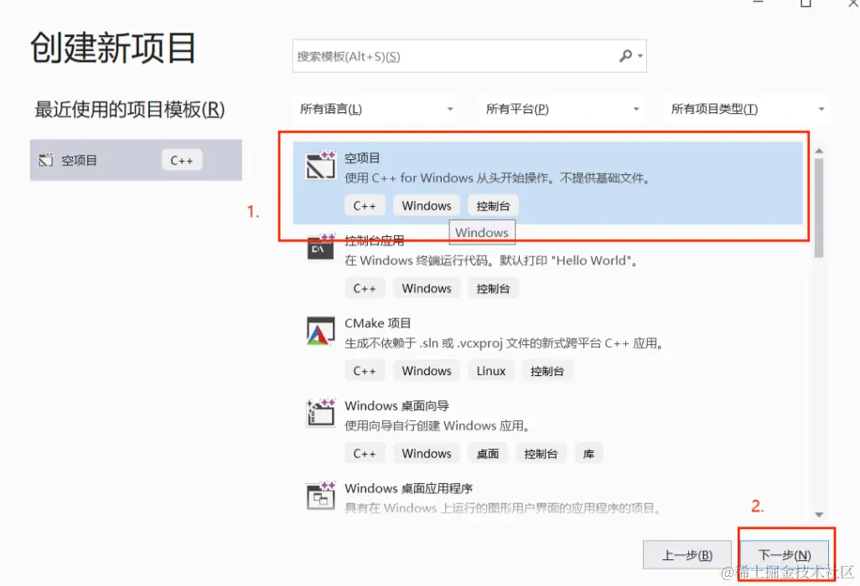Click the 最近使用的项目模板(R) heading
Image resolution: width=860 pixels, height=586 pixels.
(129, 109)
